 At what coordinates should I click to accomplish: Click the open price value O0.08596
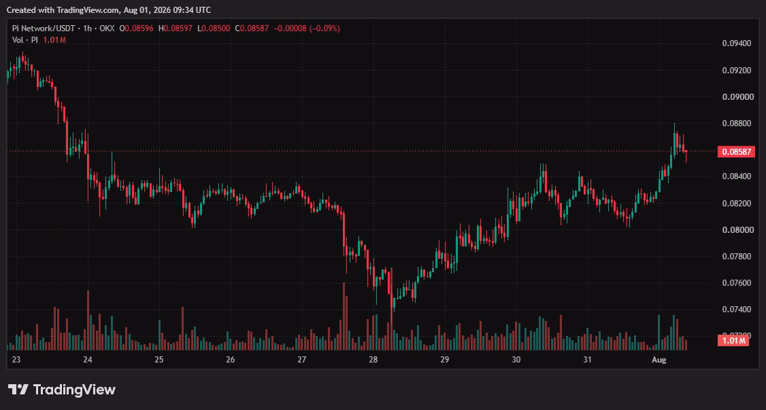pyautogui.click(x=136, y=29)
